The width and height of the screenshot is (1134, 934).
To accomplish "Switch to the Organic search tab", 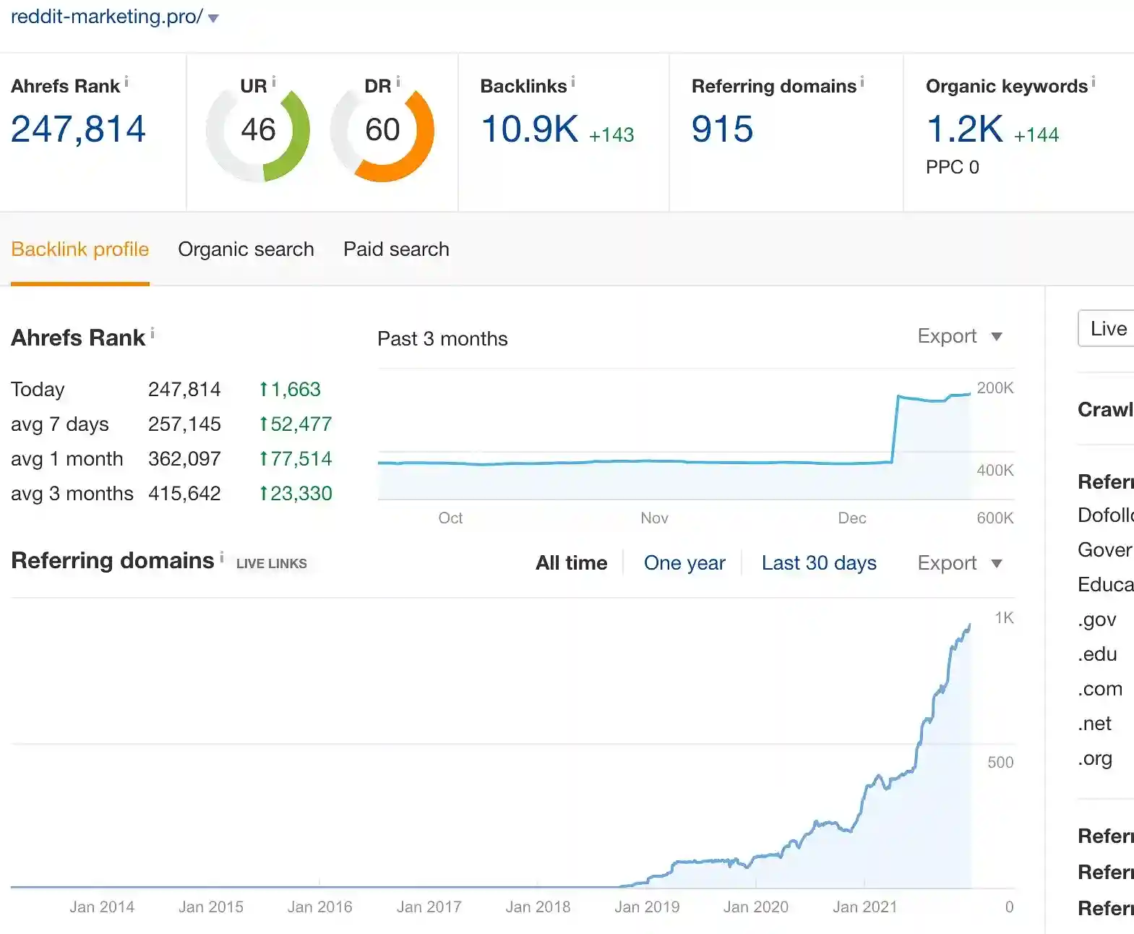I will pyautogui.click(x=246, y=249).
